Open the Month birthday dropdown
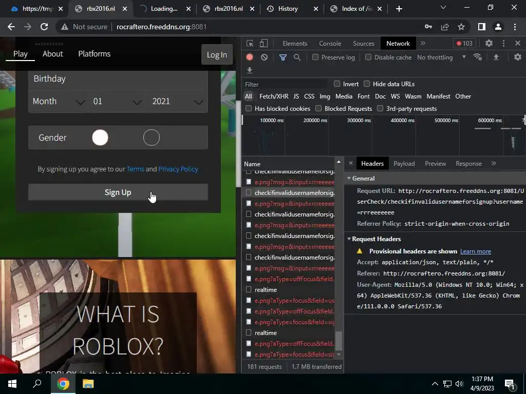The image size is (526, 394). 59,101
